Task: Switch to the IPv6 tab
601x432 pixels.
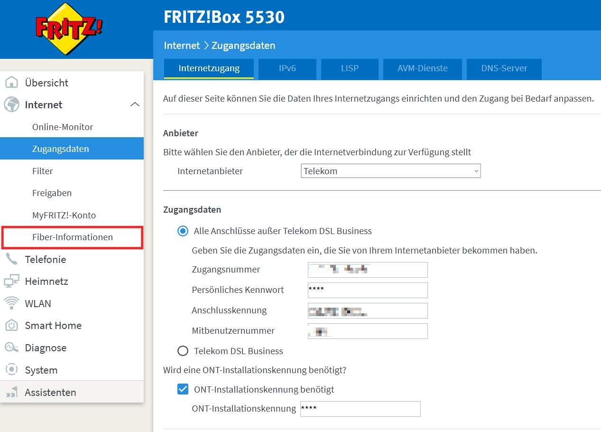Action: [x=287, y=69]
